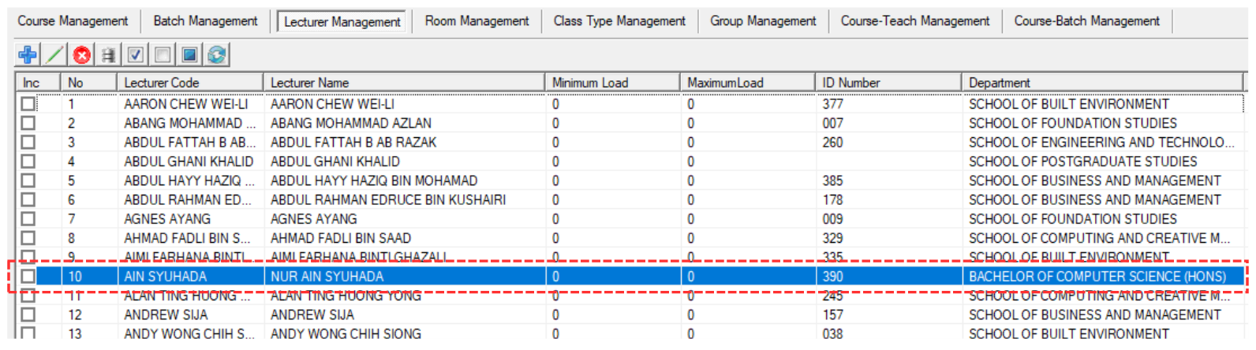Viewport: 1256px width, 350px height.
Task: Click the ticked checkbox Select All icon
Action: (136, 54)
